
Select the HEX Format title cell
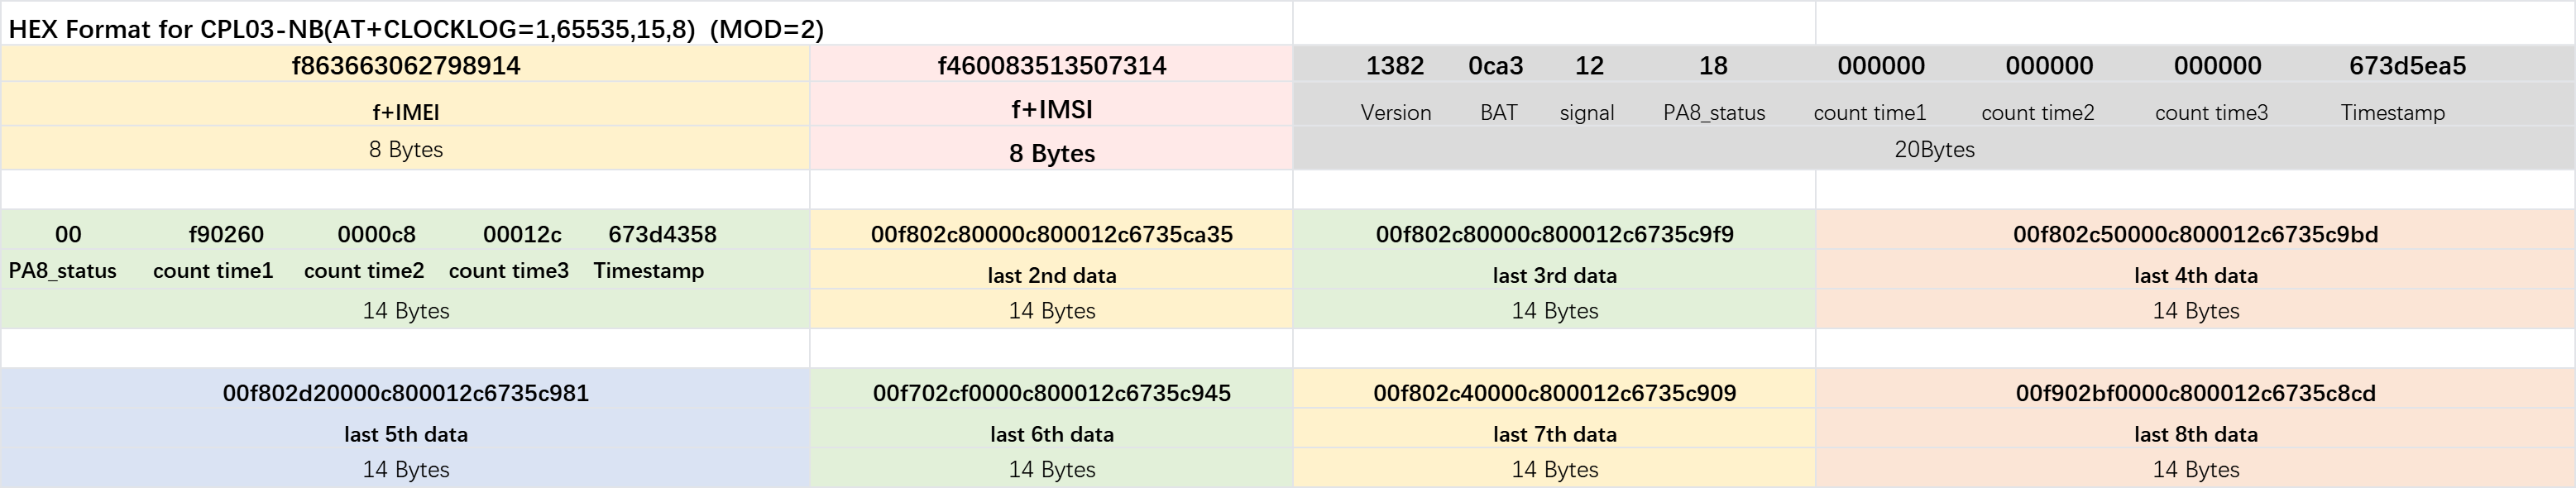[x=416, y=29]
